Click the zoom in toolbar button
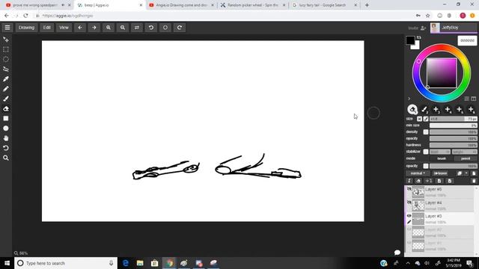The height and width of the screenshot is (269, 479). pyautogui.click(x=109, y=28)
